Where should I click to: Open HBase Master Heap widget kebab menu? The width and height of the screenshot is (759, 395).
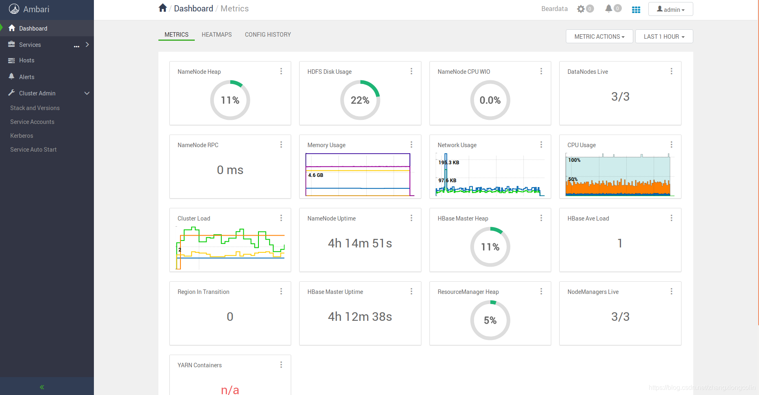[x=541, y=218]
